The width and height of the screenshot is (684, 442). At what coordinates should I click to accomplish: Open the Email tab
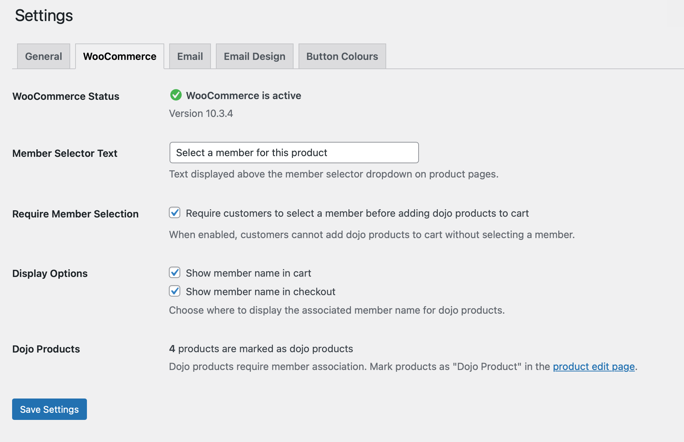(190, 56)
